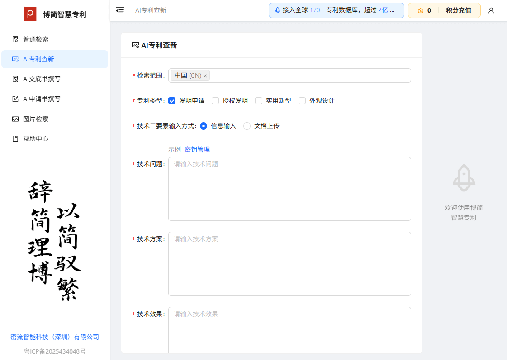507x360 pixels.
Task: Check the 授权发明 checkbox
Action: [215, 101]
